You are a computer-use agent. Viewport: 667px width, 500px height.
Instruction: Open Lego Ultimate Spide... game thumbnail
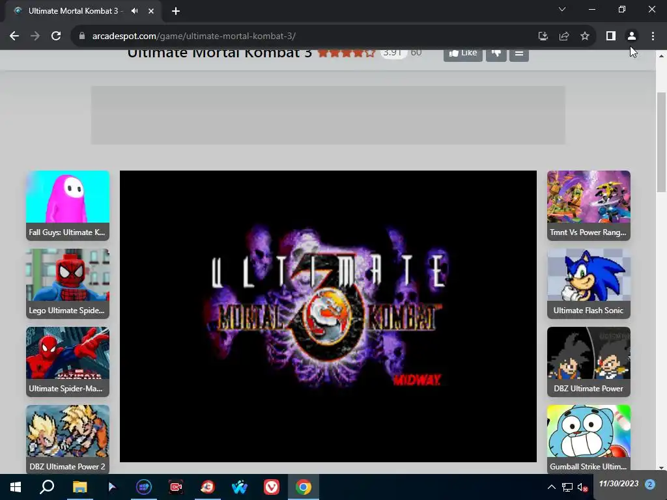click(68, 284)
